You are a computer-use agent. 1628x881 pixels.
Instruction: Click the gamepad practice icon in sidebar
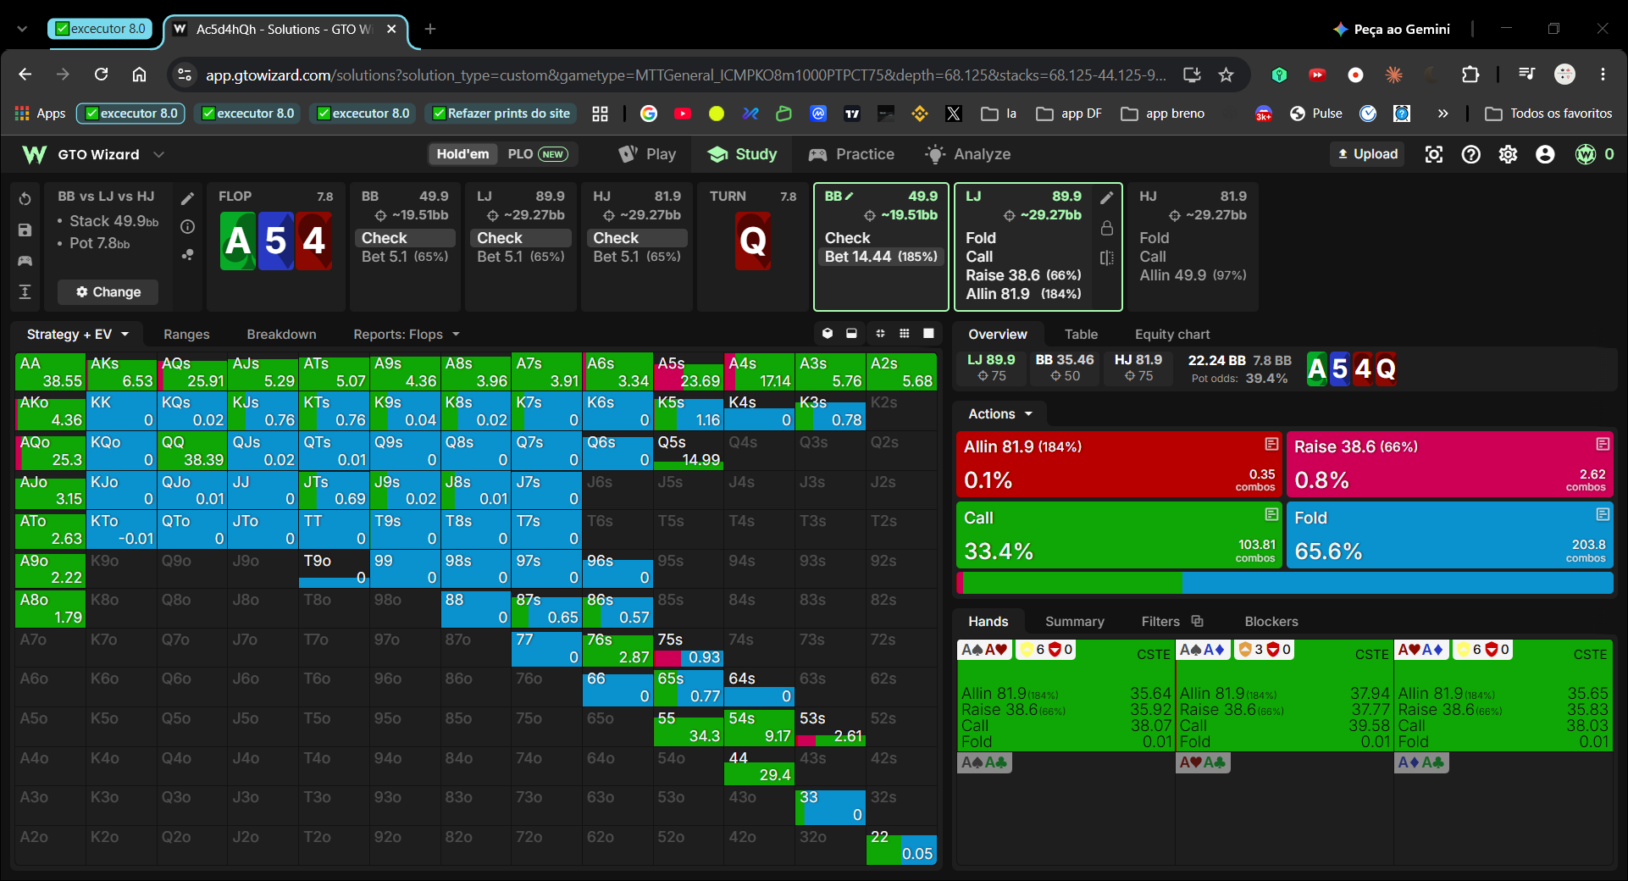[x=25, y=261]
